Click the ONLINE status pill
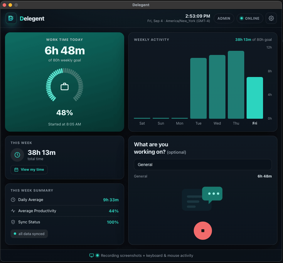The width and height of the screenshot is (283, 263). (x=250, y=19)
